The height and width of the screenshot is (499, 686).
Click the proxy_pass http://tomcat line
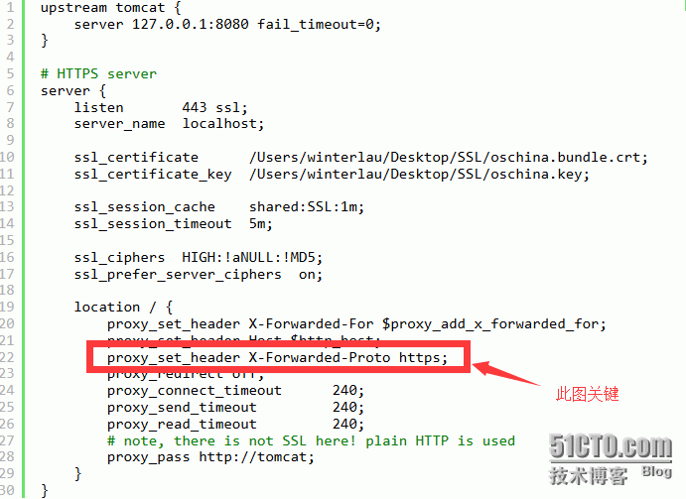[210, 457]
